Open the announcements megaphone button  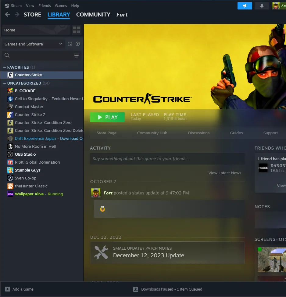click(245, 6)
